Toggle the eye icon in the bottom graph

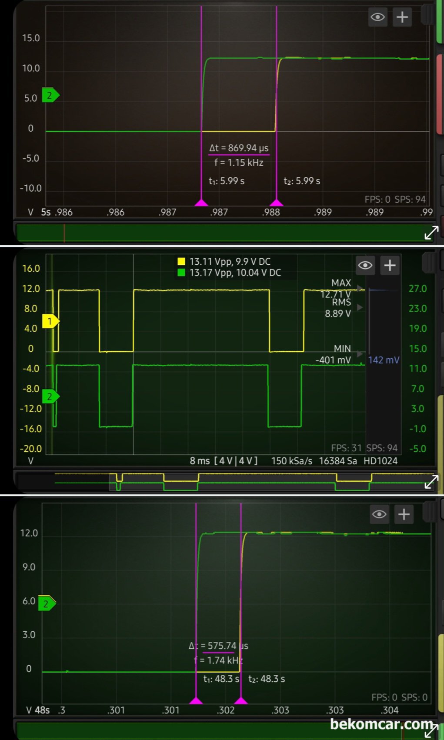379,514
